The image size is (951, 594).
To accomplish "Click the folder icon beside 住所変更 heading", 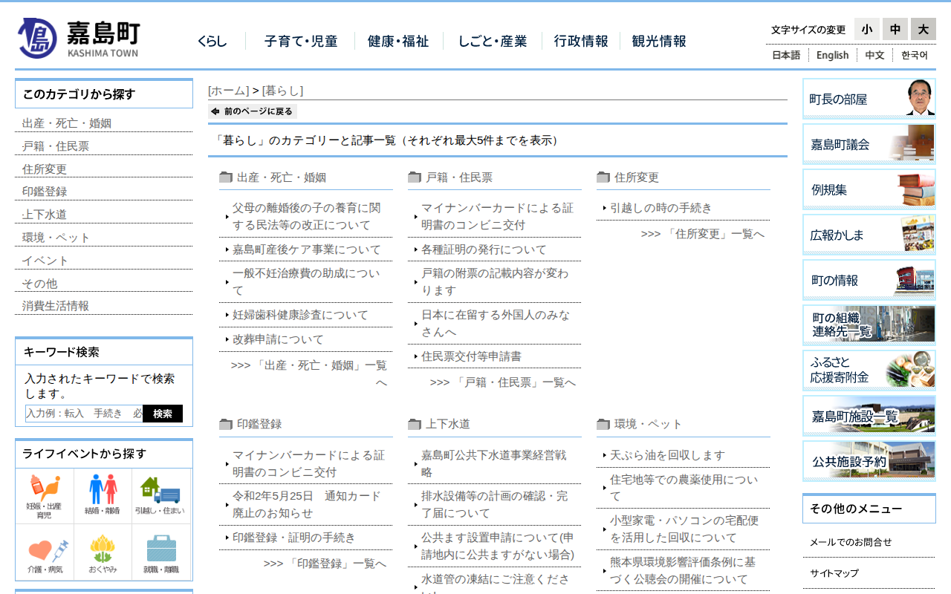I will click(x=603, y=177).
